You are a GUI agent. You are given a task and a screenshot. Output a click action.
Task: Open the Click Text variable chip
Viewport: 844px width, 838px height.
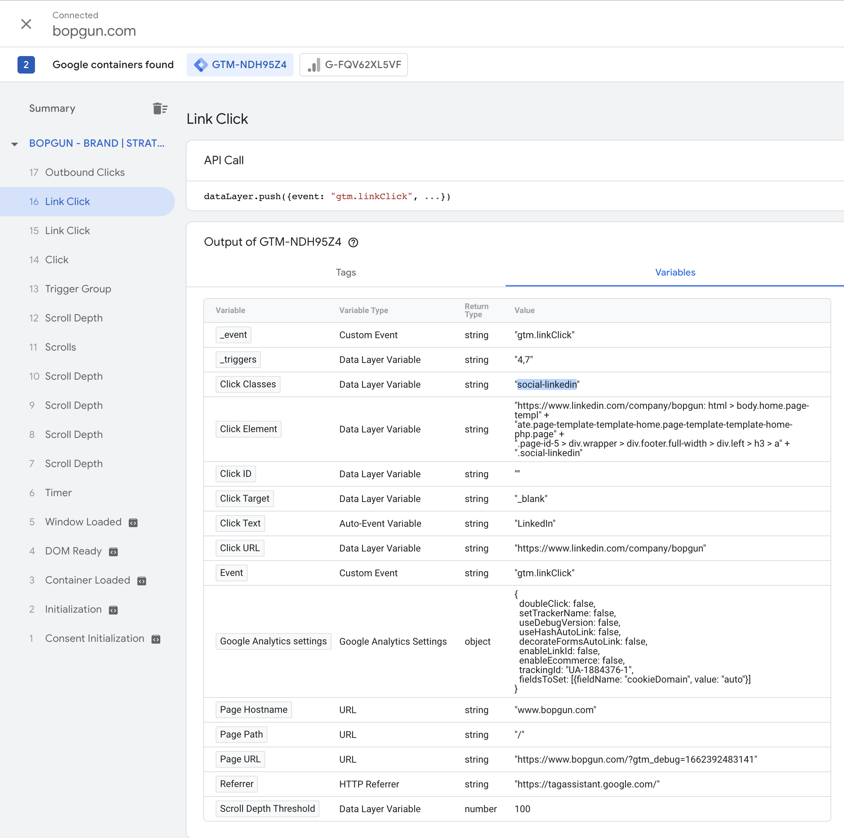[240, 523]
